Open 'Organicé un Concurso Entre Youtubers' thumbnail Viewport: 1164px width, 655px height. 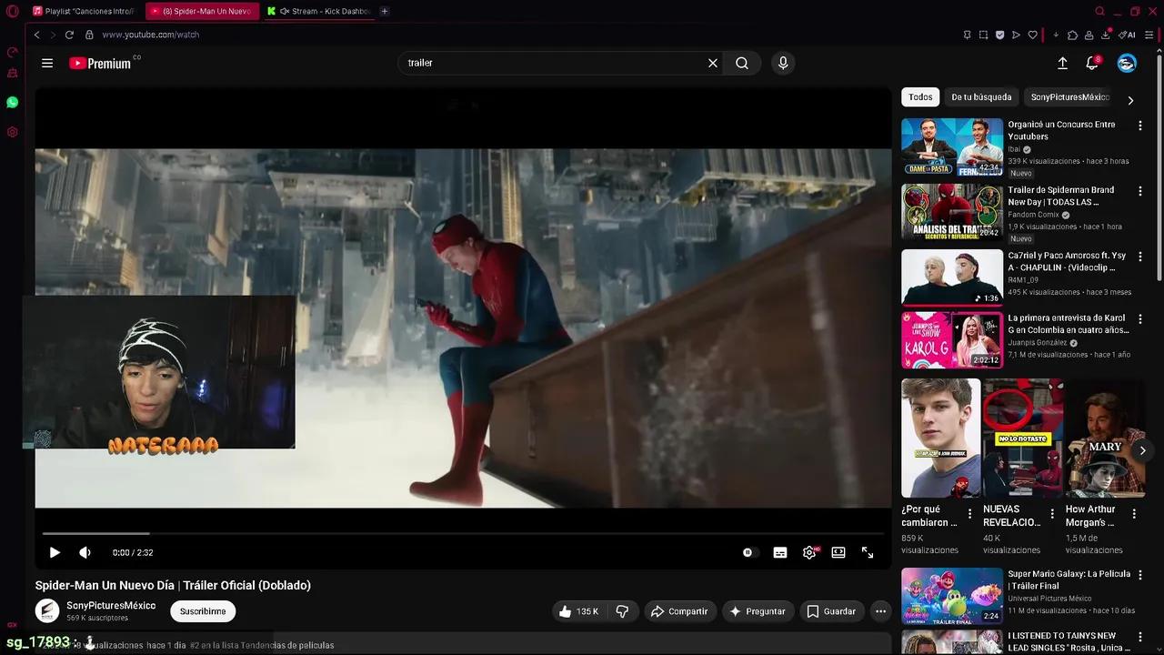(x=952, y=146)
